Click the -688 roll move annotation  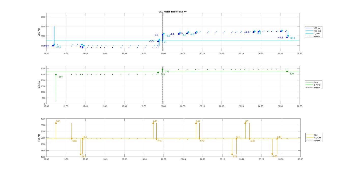(74, 141)
